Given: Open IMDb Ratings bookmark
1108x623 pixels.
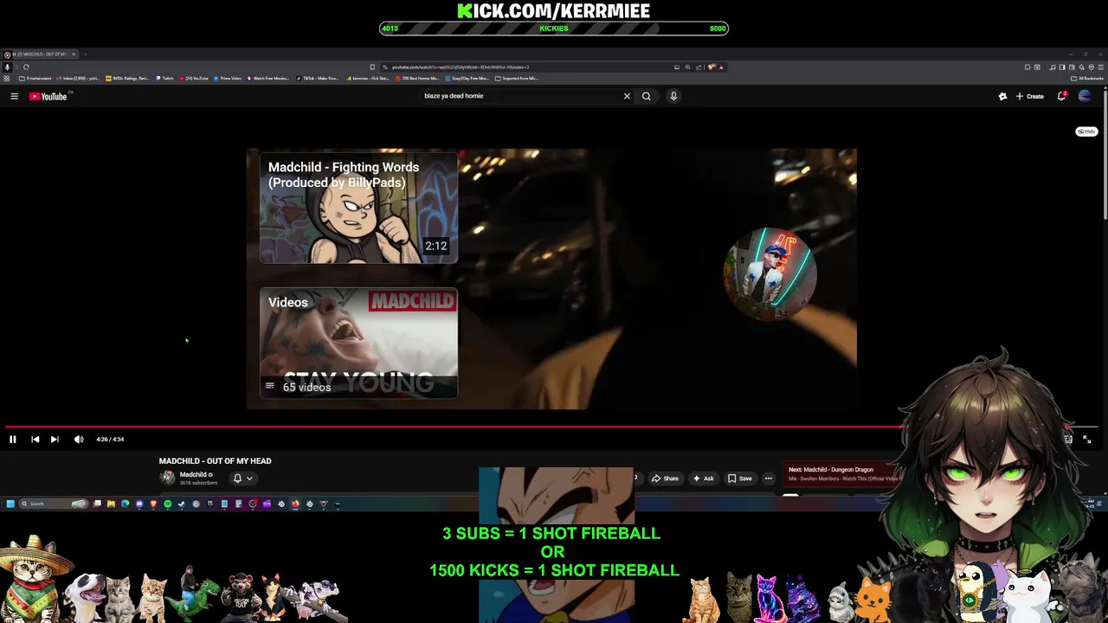Looking at the screenshot, I should pos(127,78).
